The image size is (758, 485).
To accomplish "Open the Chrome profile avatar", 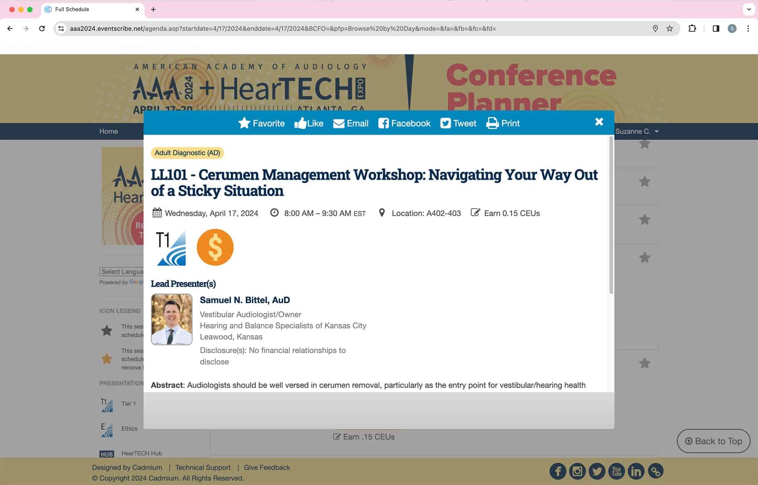I will pyautogui.click(x=732, y=29).
